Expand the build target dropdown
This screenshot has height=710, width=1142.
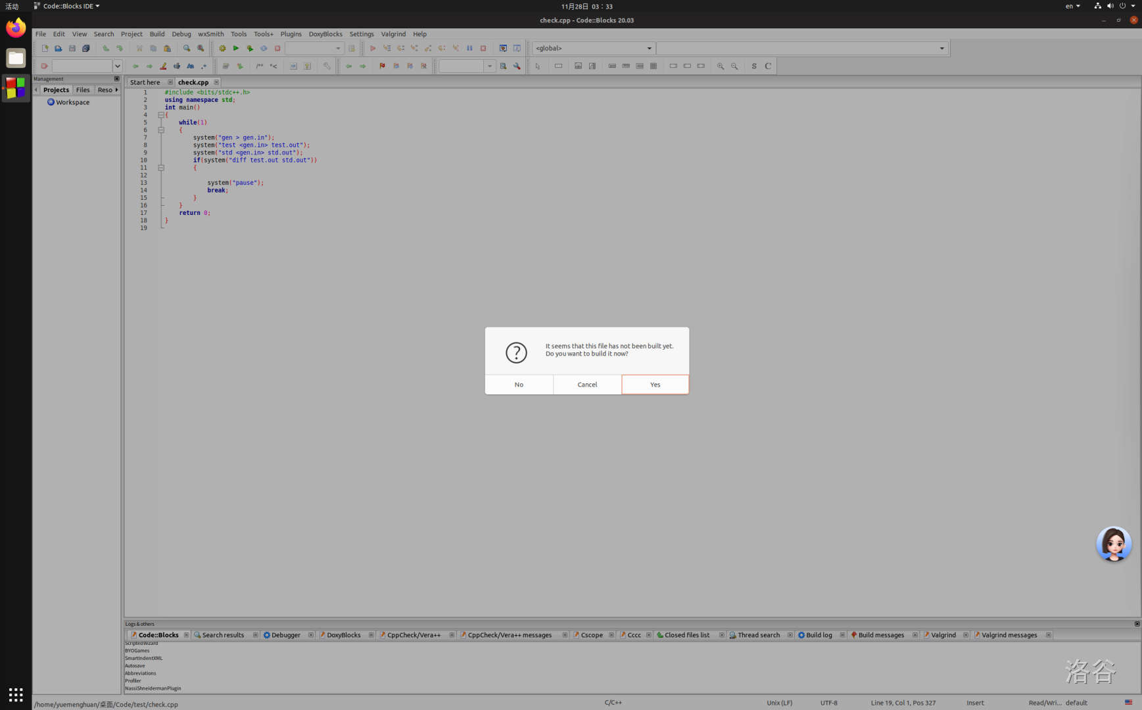[x=338, y=49]
